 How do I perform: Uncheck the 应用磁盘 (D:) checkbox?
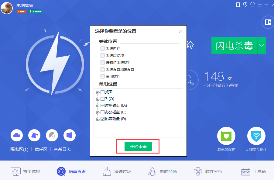point(103,106)
